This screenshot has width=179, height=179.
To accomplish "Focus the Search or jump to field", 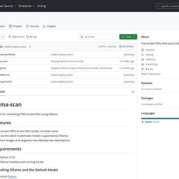I will tap(168, 6).
